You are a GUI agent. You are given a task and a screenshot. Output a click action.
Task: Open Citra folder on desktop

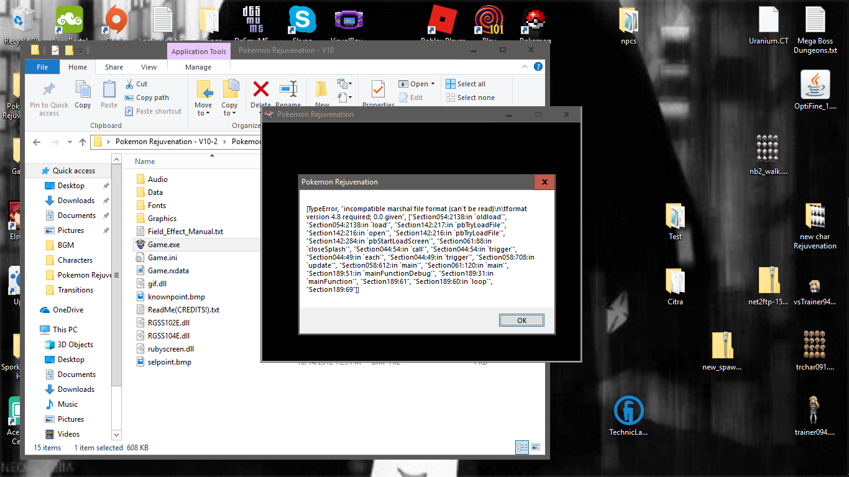point(675,286)
